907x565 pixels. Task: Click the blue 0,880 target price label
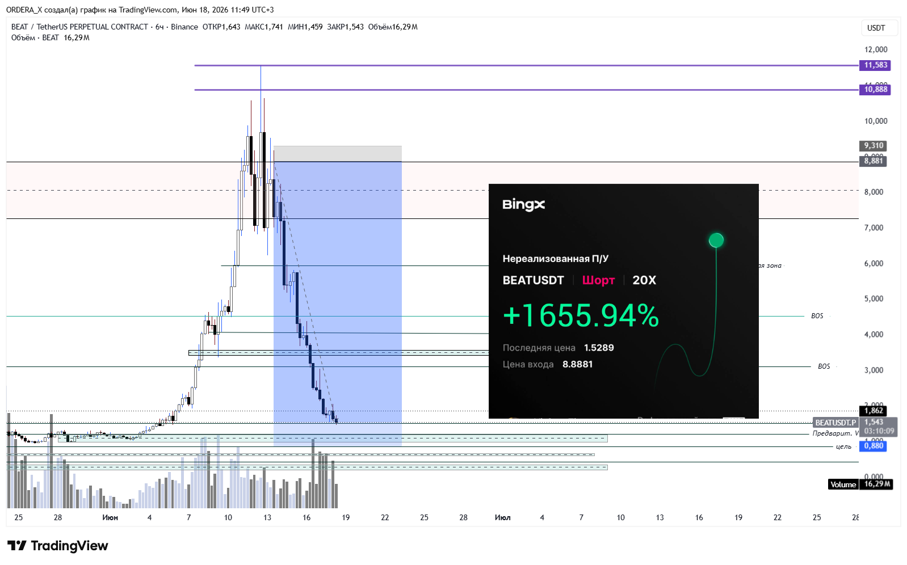click(873, 446)
